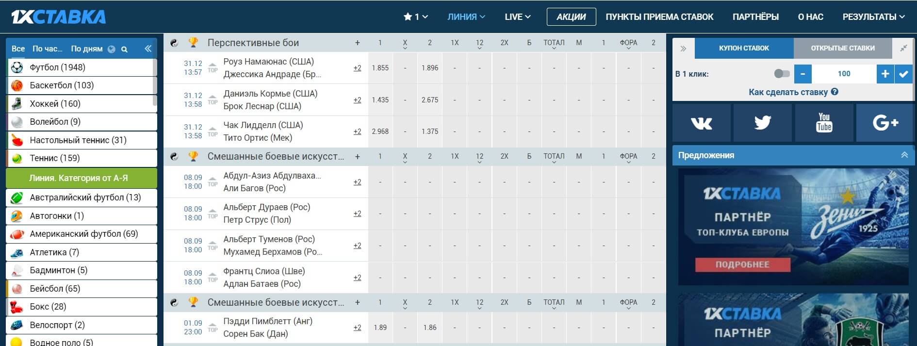Open the ПАРТНЁРЫ menu item
The image size is (917, 346).
[x=755, y=17]
